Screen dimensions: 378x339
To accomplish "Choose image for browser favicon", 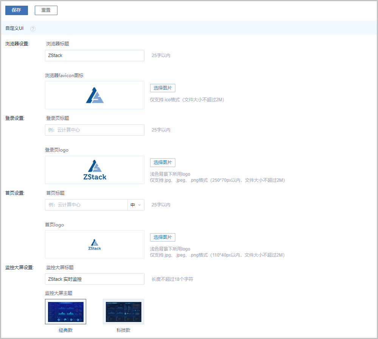I will tap(163, 88).
